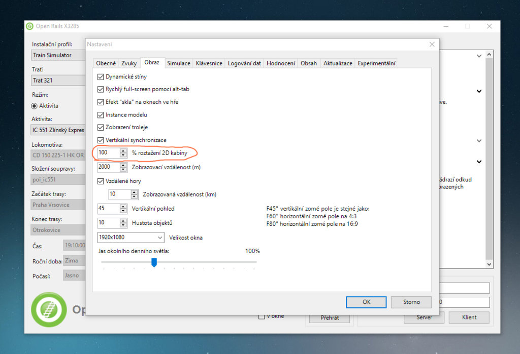Switch to the Zvuky tab

pyautogui.click(x=129, y=63)
